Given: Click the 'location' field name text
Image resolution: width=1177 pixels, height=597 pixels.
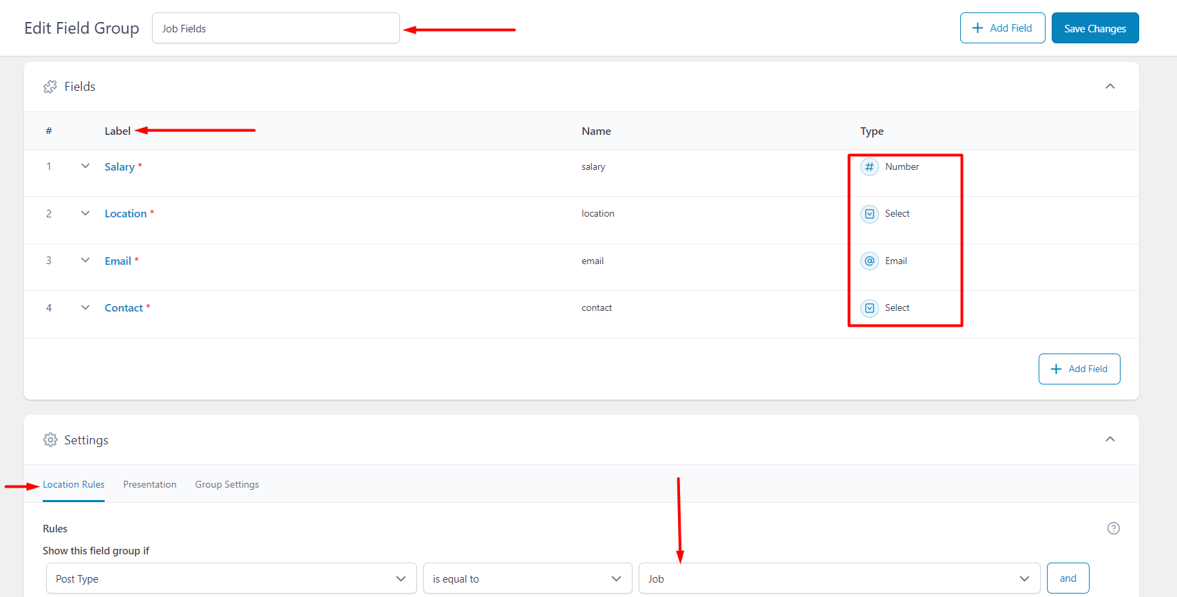Looking at the screenshot, I should point(598,214).
